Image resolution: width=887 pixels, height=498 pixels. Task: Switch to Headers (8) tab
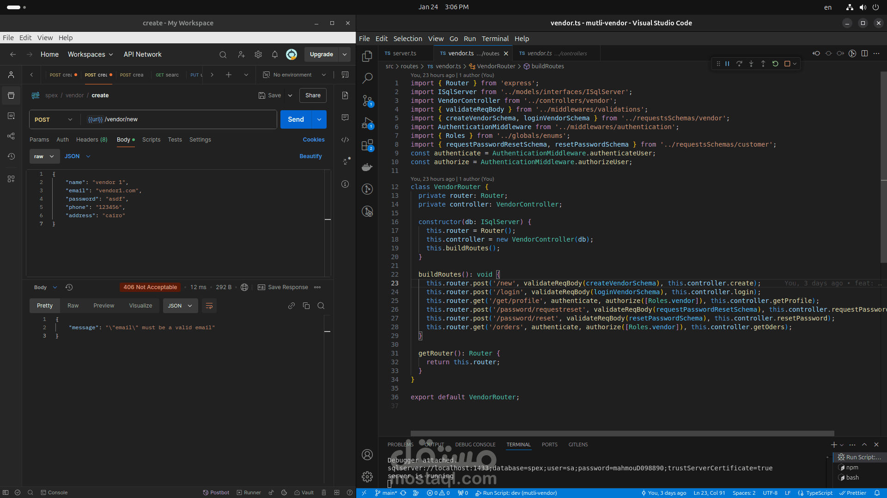tap(91, 140)
